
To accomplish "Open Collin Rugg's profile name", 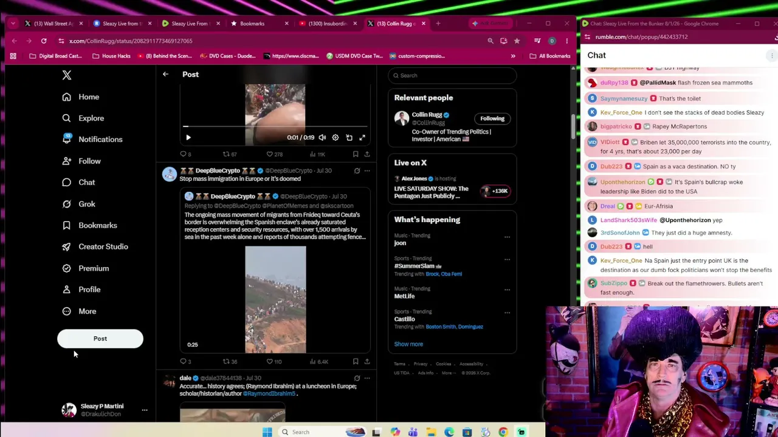I will click(427, 115).
